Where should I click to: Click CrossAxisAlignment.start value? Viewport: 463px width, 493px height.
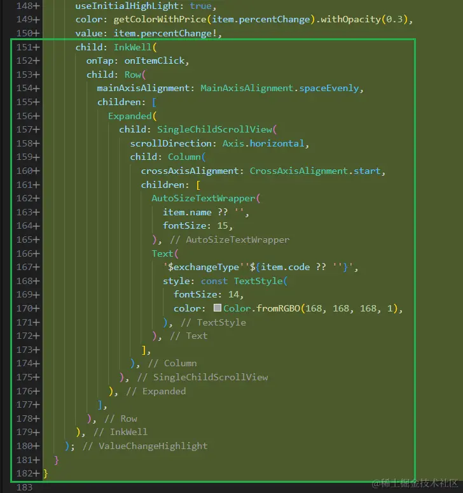315,171
